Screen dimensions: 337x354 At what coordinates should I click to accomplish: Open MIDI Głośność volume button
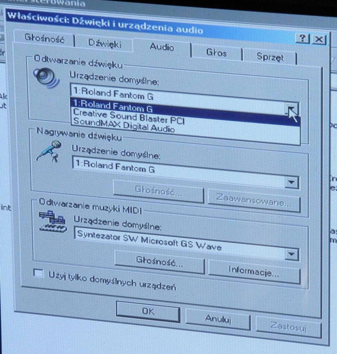[x=159, y=262]
